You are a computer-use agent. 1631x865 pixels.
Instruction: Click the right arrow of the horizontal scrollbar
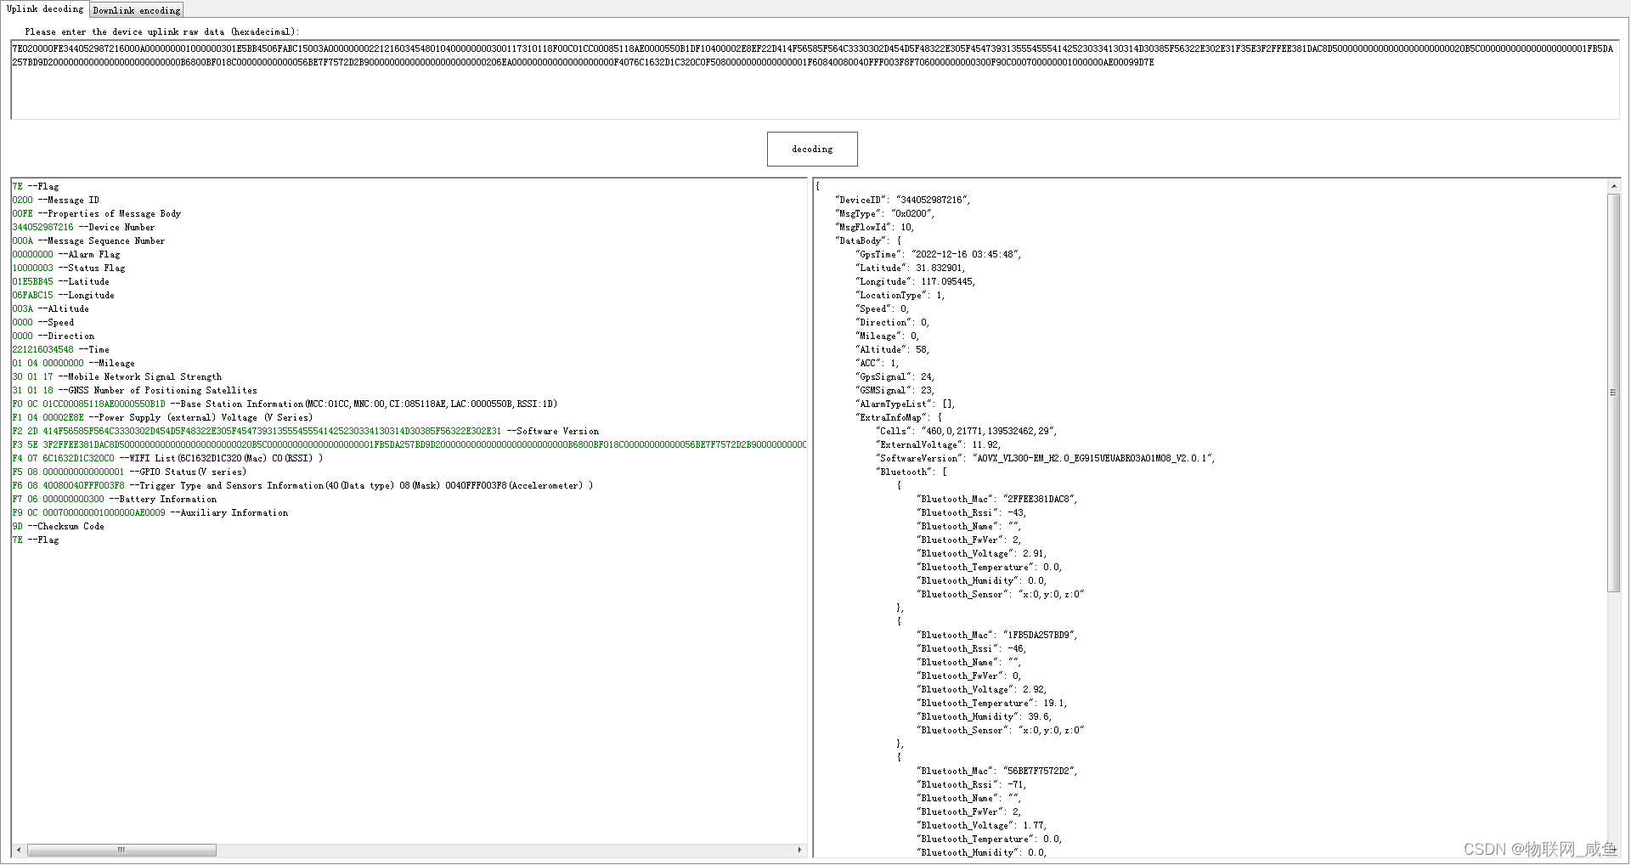[799, 849]
